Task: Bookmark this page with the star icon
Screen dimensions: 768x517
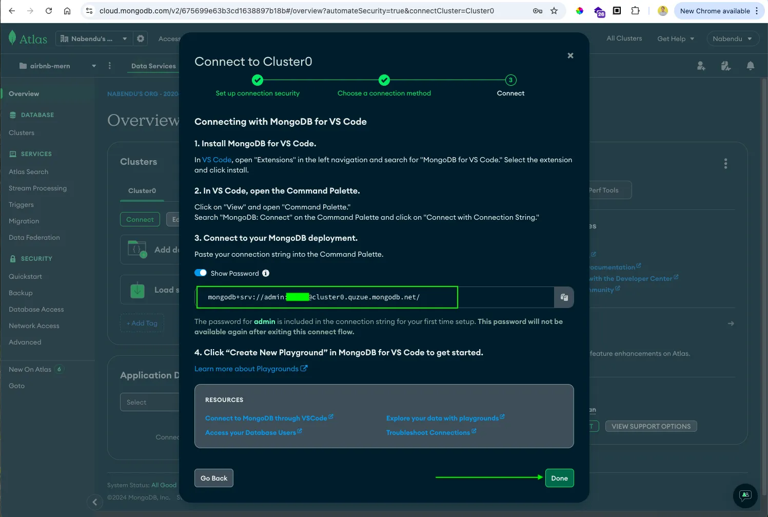Action: [x=554, y=11]
